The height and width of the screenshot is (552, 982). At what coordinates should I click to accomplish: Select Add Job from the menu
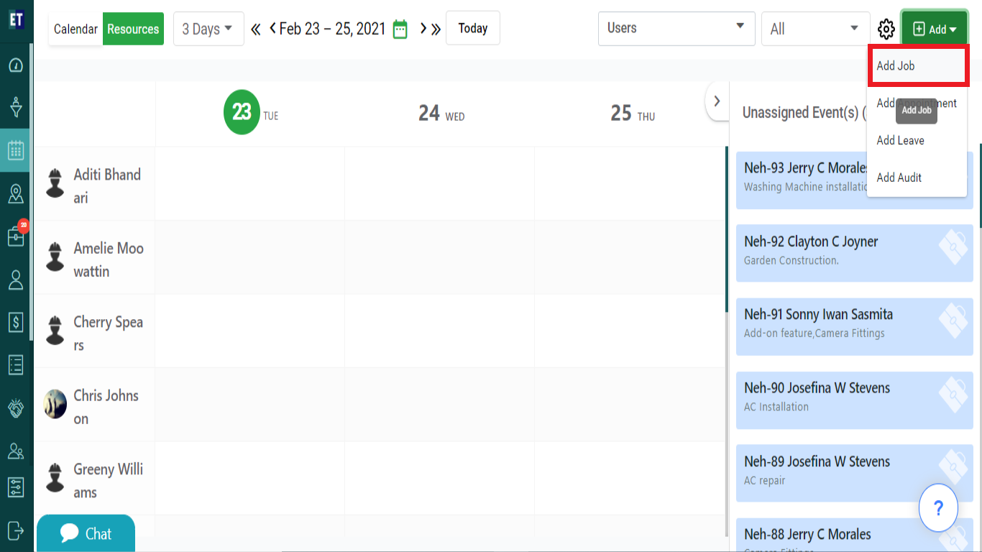point(917,65)
